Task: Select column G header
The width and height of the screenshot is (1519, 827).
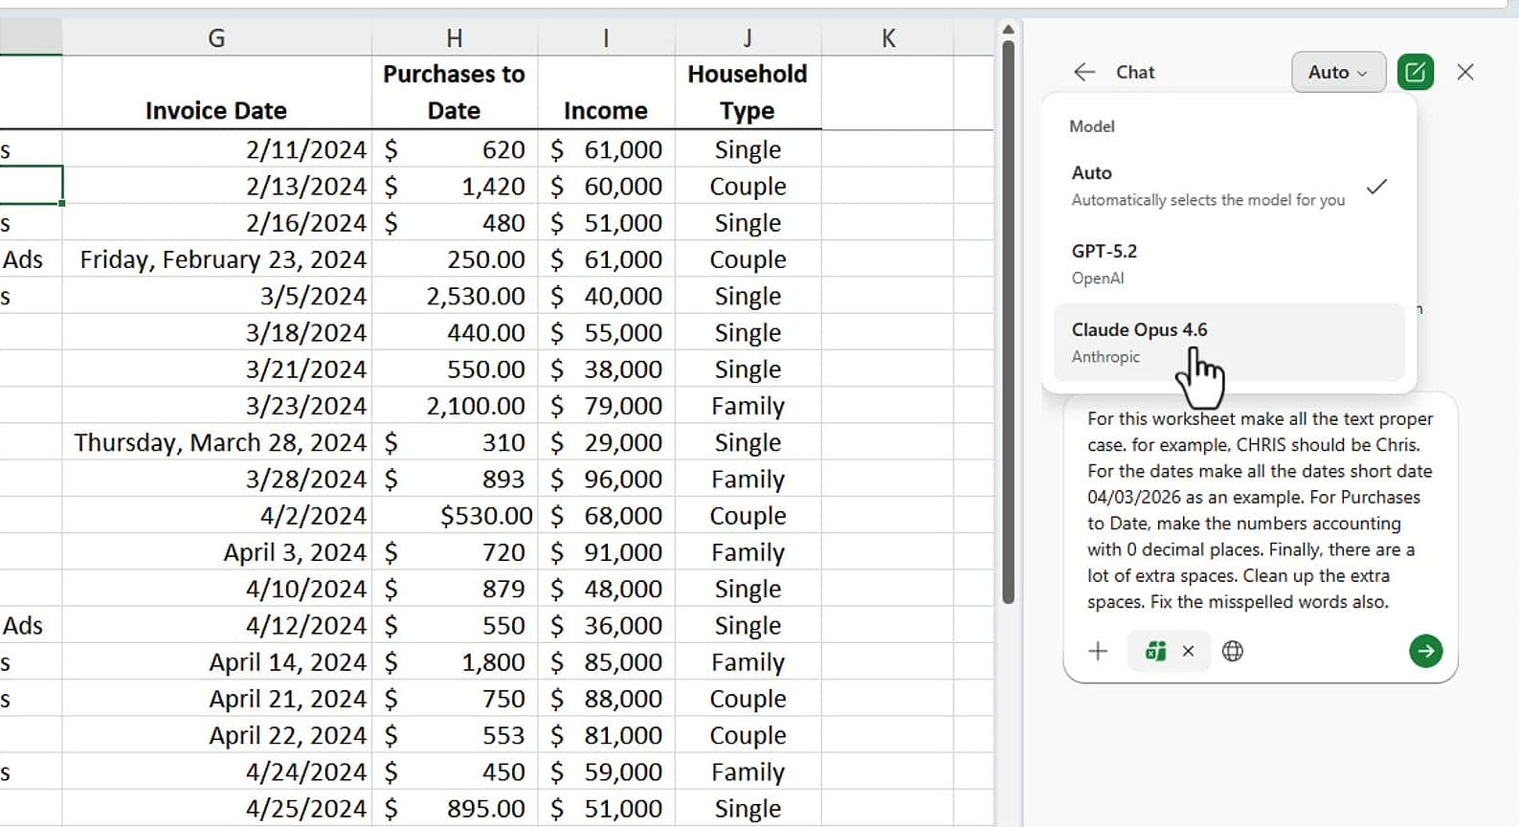Action: pyautogui.click(x=216, y=38)
